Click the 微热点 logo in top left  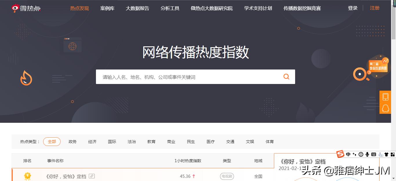(x=26, y=8)
